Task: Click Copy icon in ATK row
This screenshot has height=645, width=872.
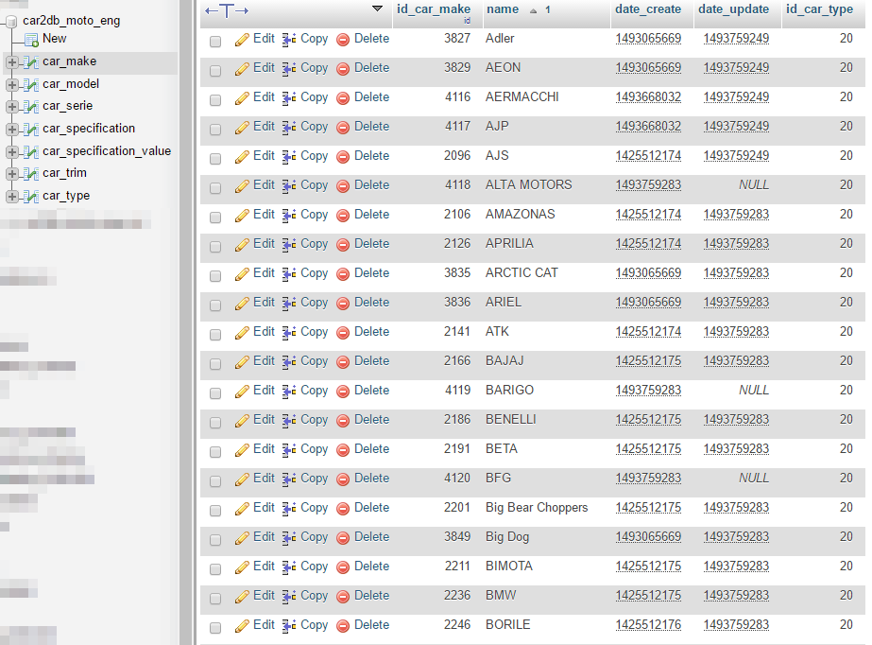Action: [x=289, y=332]
